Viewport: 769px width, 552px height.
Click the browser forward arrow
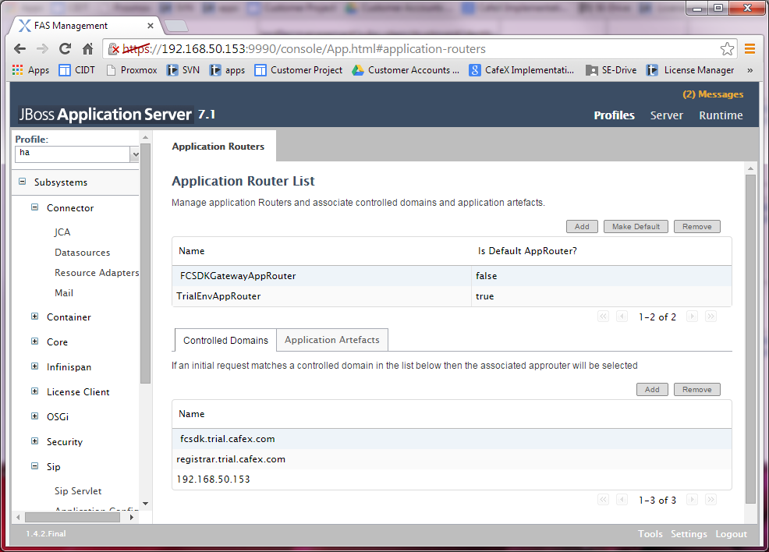(43, 48)
